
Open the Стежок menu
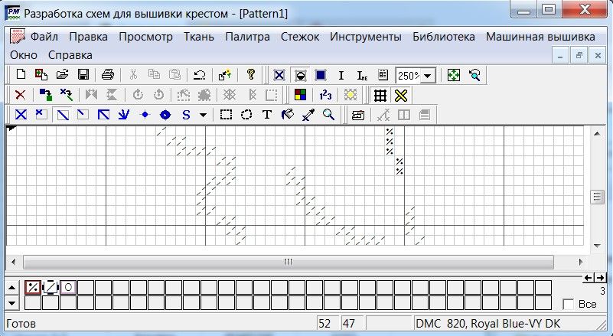(x=300, y=36)
